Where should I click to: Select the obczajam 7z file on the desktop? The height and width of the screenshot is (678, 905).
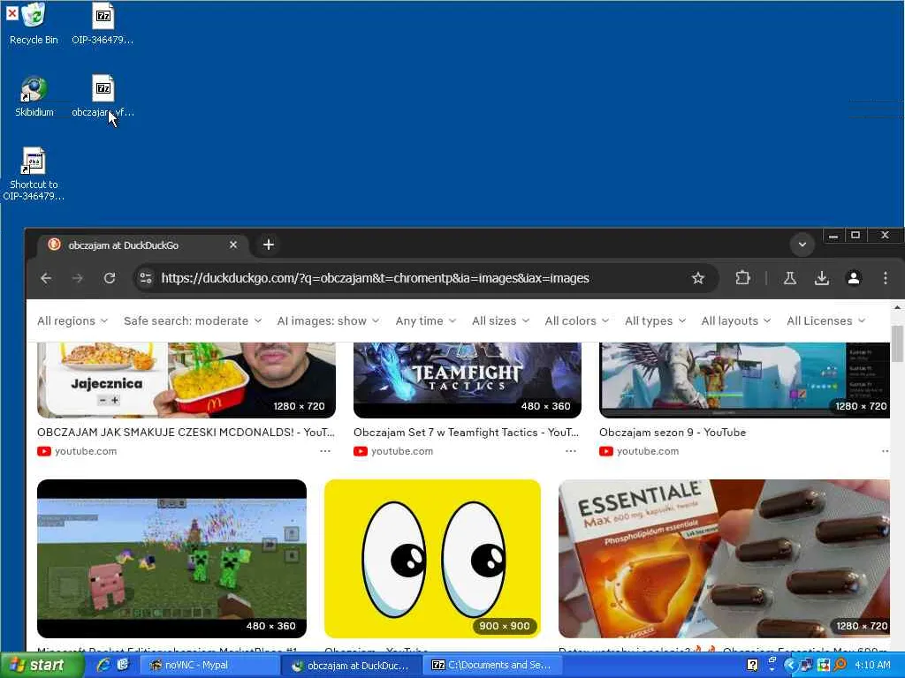[x=103, y=95]
